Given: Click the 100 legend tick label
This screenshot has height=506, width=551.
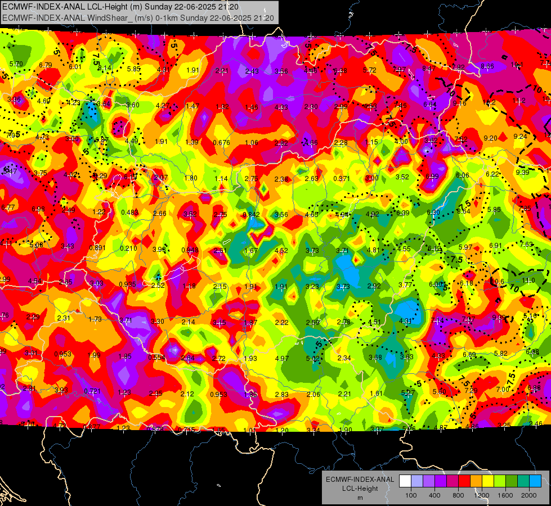Looking at the screenshot, I should coord(411,495).
